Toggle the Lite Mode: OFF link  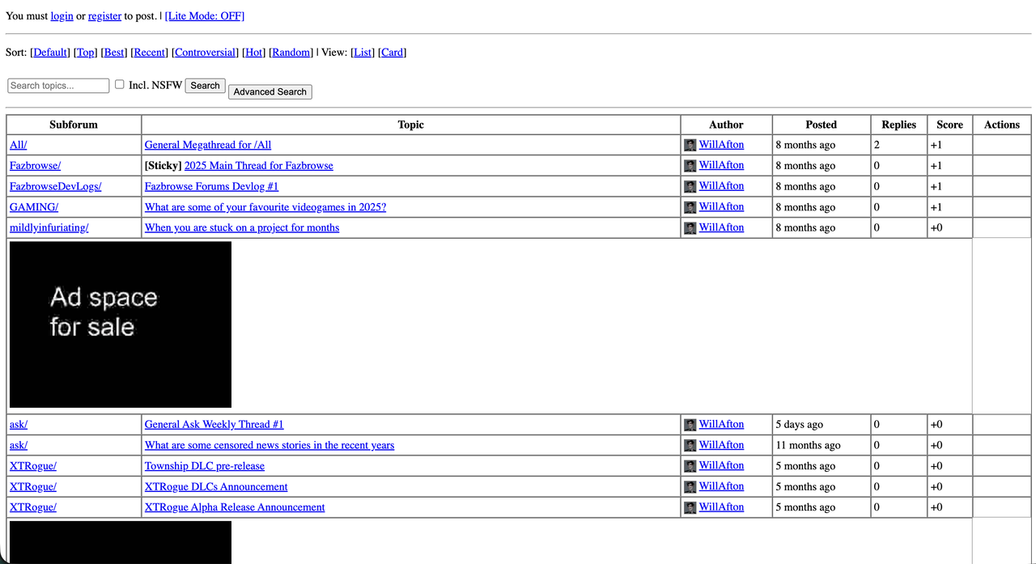click(x=205, y=15)
